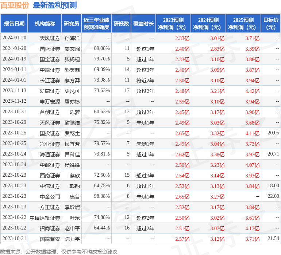This screenshot has width=281, height=255.
Task: Click the 近三年业绩预测准确度 header
Action: point(96,23)
